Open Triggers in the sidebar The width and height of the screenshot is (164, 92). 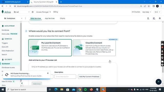click(x=5, y=43)
